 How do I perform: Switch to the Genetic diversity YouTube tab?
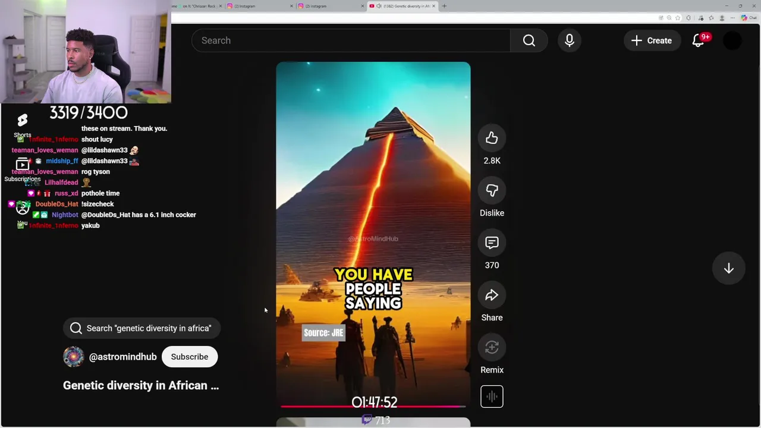(x=402, y=6)
